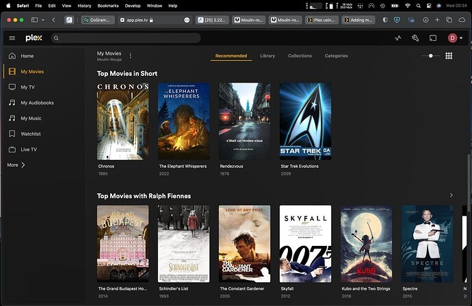472x306 pixels.
Task: Open the Bookmarks menu
Action: [x=108, y=5]
